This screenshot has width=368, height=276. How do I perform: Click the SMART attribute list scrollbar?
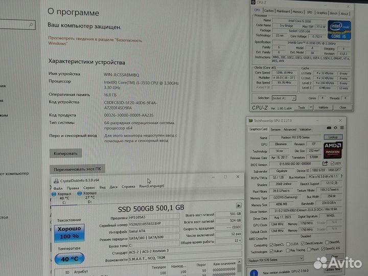click(x=239, y=267)
